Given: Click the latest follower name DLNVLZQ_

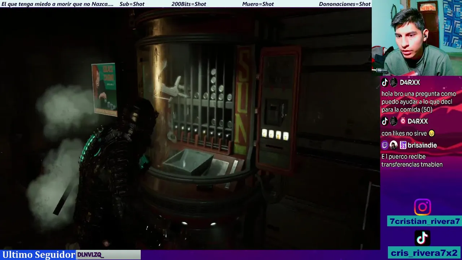Looking at the screenshot, I should coord(91,255).
